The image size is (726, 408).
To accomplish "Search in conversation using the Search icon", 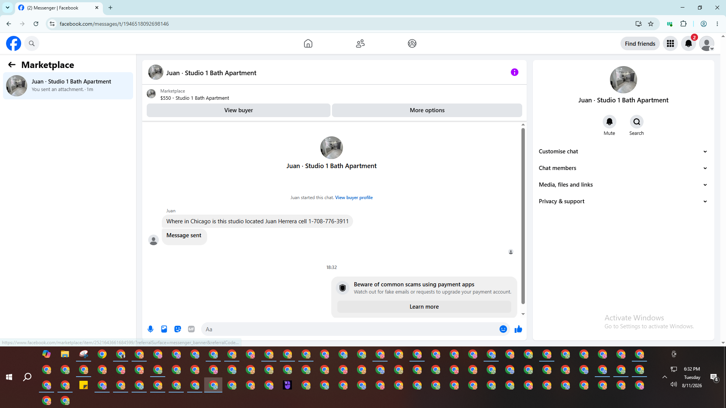I will (637, 122).
